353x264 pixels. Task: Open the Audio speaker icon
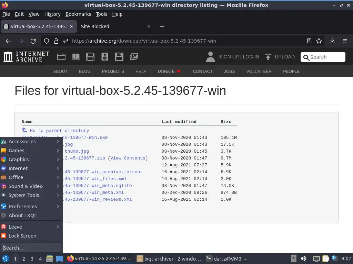pyautogui.click(x=105, y=57)
